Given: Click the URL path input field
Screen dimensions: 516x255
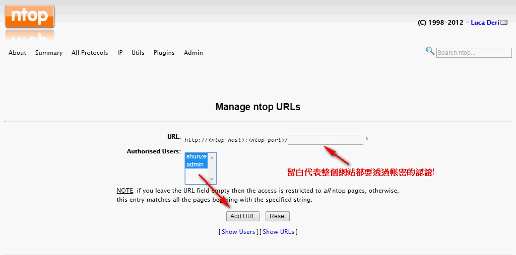Looking at the screenshot, I should pyautogui.click(x=326, y=140).
